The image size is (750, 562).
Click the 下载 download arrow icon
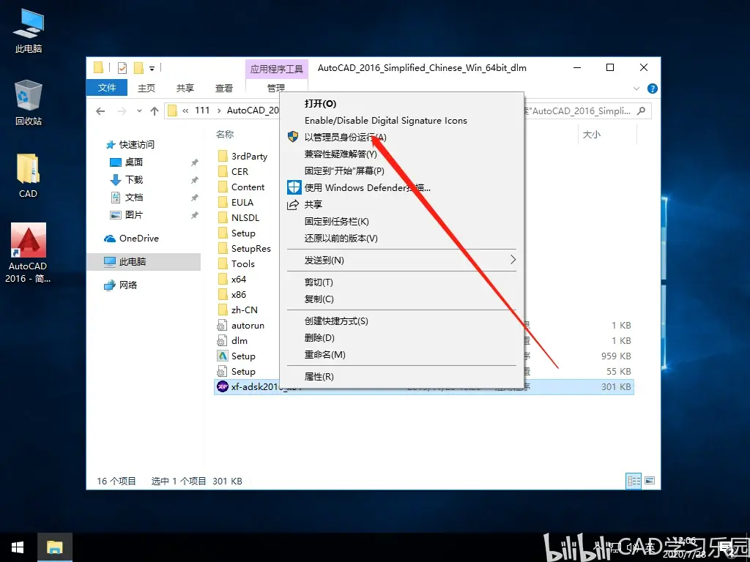pos(115,180)
